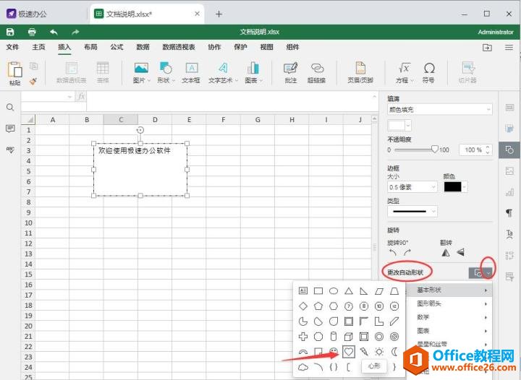Switch to the 数据透视表 tab

[179, 47]
